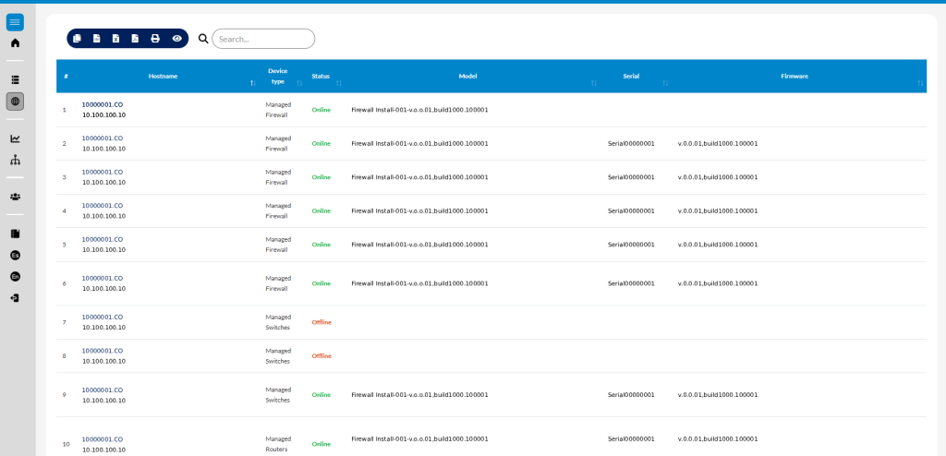Image resolution: width=946 pixels, height=456 pixels.
Task: Click the Offline status in row 8
Action: 321,356
